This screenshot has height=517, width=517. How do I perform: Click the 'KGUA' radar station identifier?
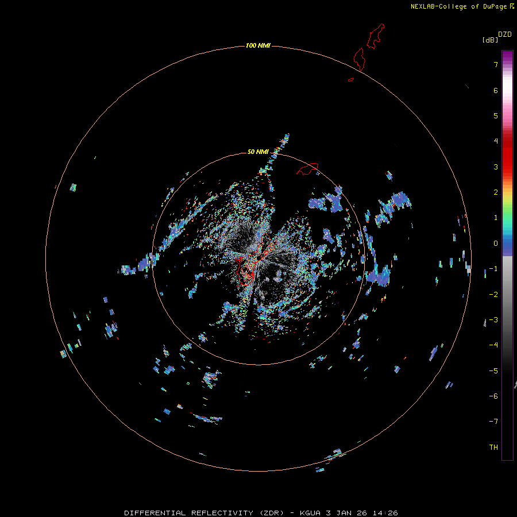coord(310,513)
